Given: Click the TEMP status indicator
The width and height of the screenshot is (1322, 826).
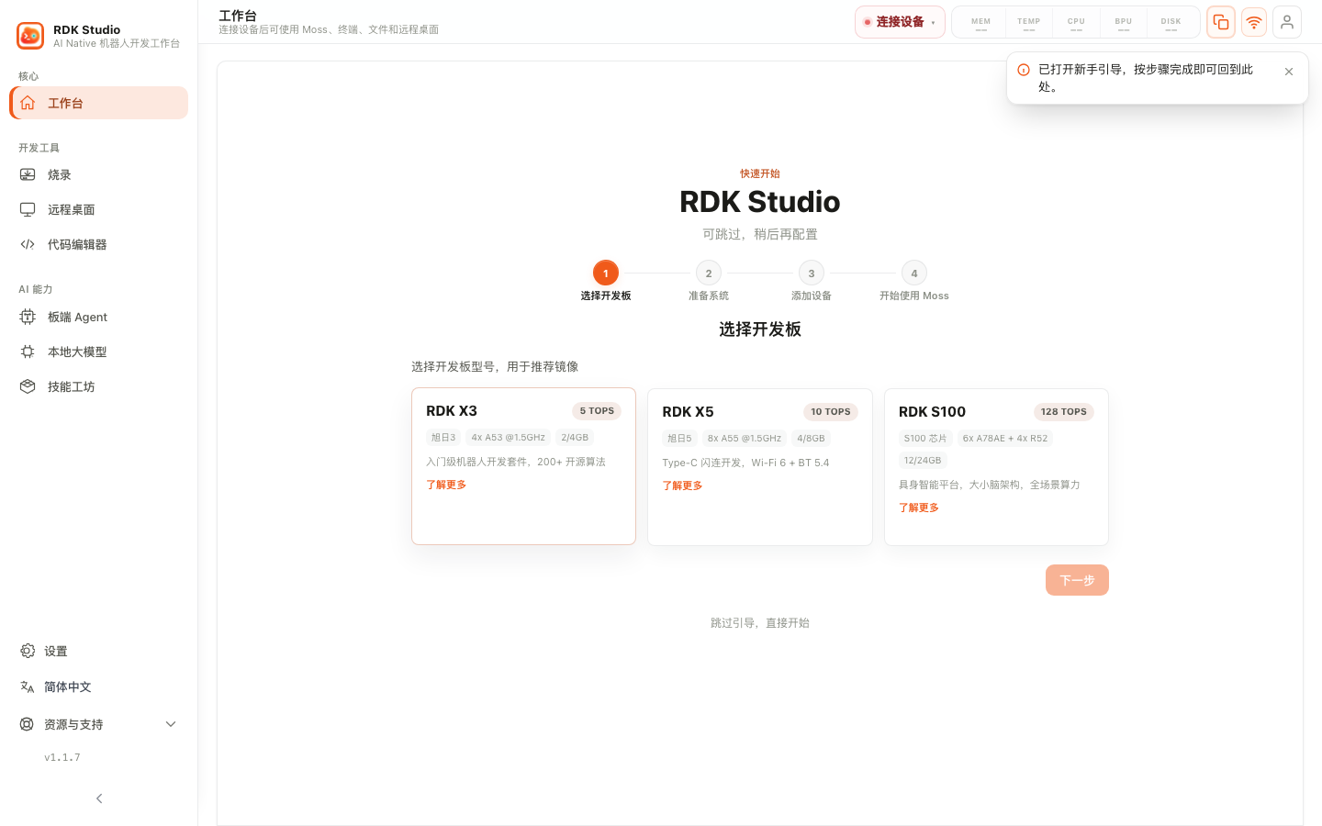Looking at the screenshot, I should [x=1029, y=22].
